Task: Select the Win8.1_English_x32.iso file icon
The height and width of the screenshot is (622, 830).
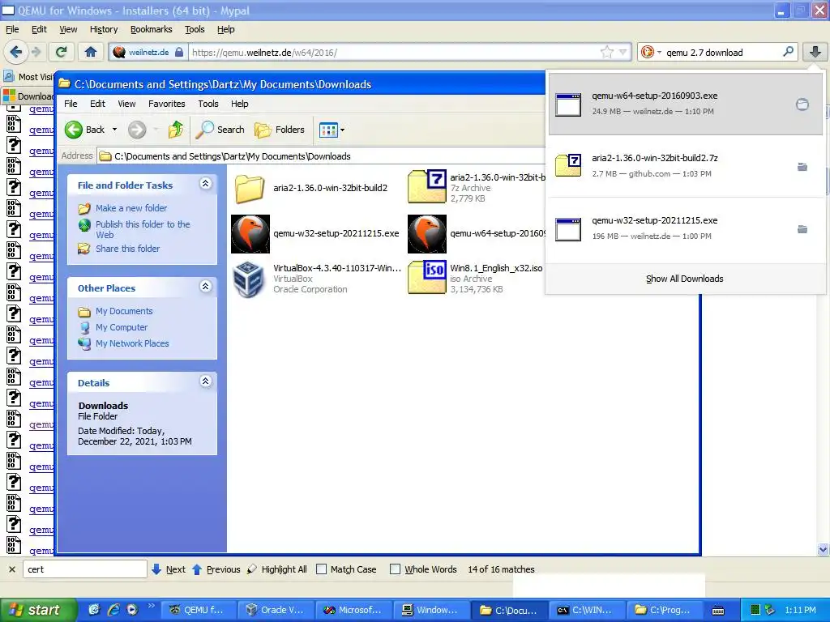Action: click(426, 277)
